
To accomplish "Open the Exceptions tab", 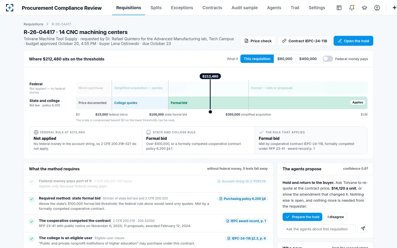I will click(182, 8).
